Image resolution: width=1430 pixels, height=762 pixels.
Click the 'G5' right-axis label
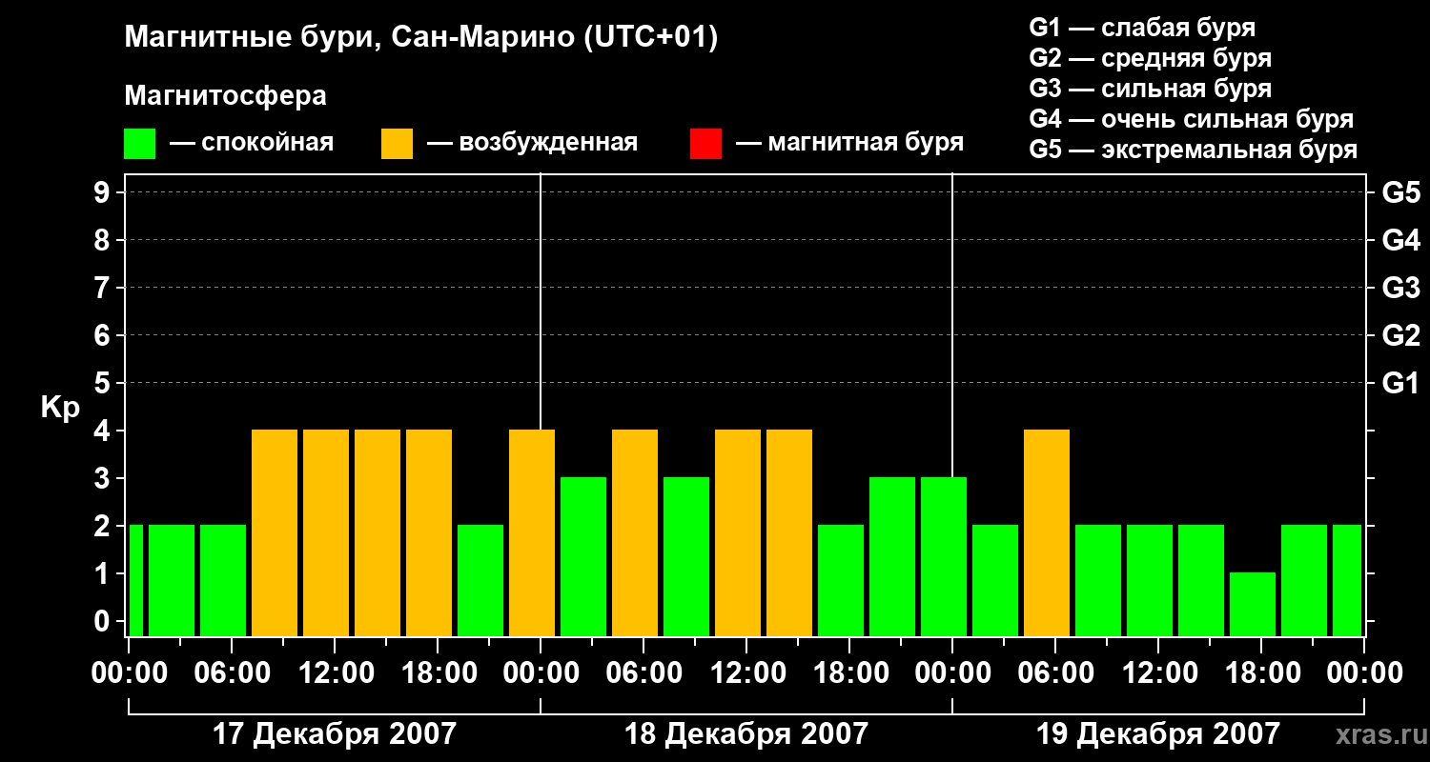click(x=1401, y=192)
